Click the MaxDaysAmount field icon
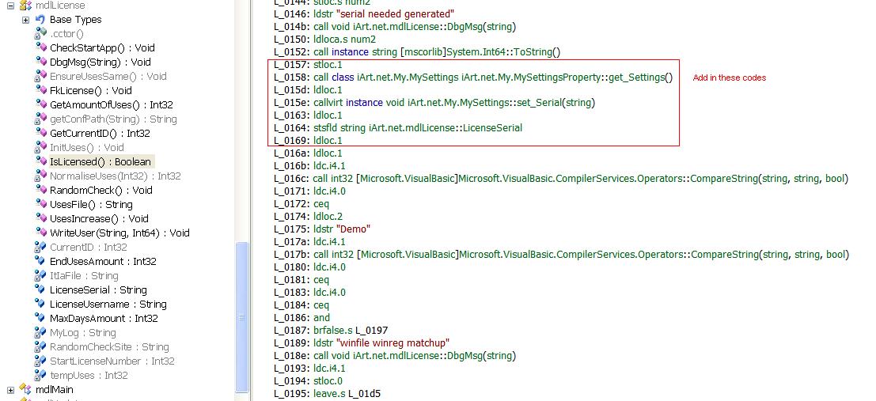 pyautogui.click(x=40, y=318)
